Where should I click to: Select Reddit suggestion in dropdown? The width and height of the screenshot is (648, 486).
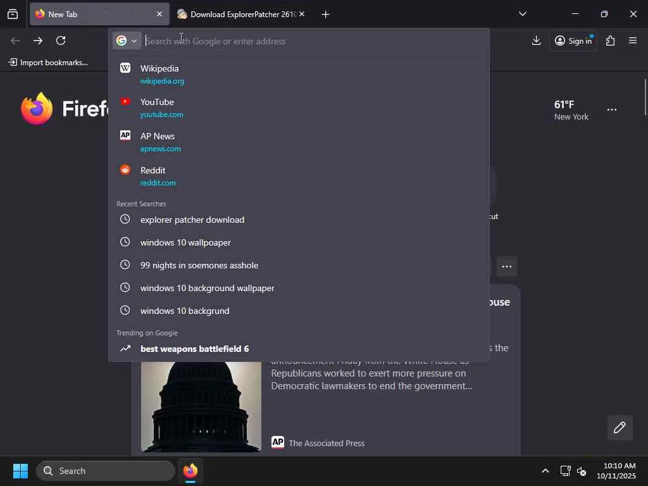(x=299, y=176)
